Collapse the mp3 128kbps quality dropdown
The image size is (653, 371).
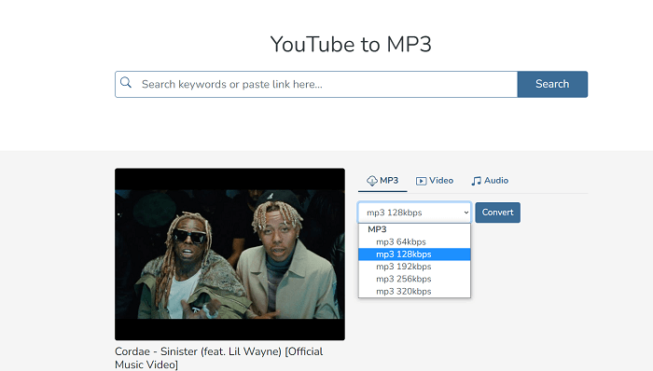(414, 213)
